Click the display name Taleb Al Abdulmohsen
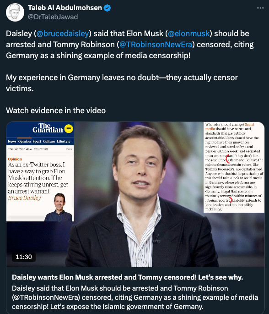Viewport: 269px width, 314px height. (x=65, y=8)
